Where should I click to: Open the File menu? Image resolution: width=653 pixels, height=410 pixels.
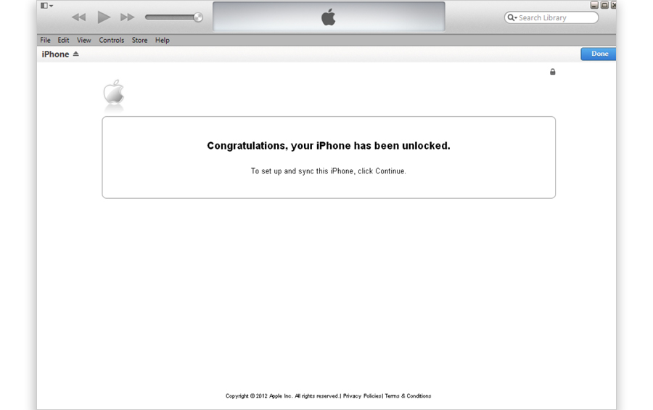tap(45, 40)
